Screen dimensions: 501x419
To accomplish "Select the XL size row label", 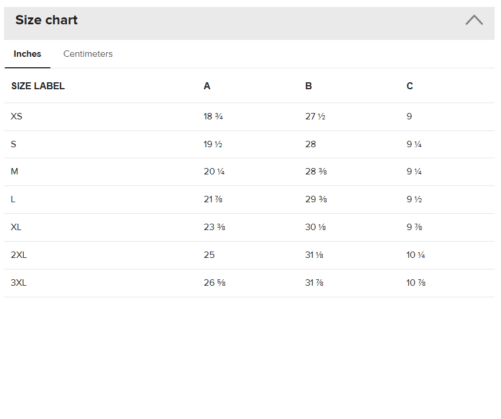I will coord(16,227).
